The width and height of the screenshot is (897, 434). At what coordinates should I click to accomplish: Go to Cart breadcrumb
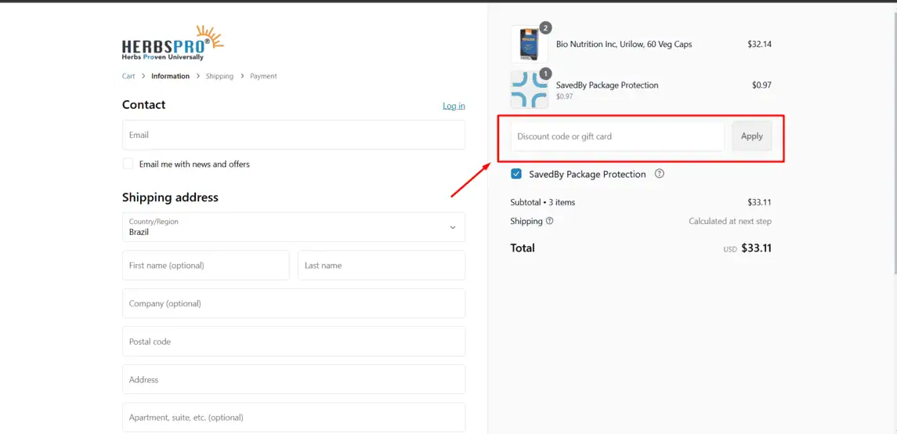coord(128,76)
